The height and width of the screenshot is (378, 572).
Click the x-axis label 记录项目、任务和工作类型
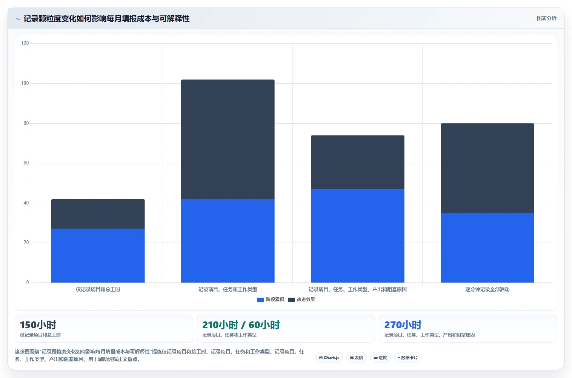click(x=228, y=289)
